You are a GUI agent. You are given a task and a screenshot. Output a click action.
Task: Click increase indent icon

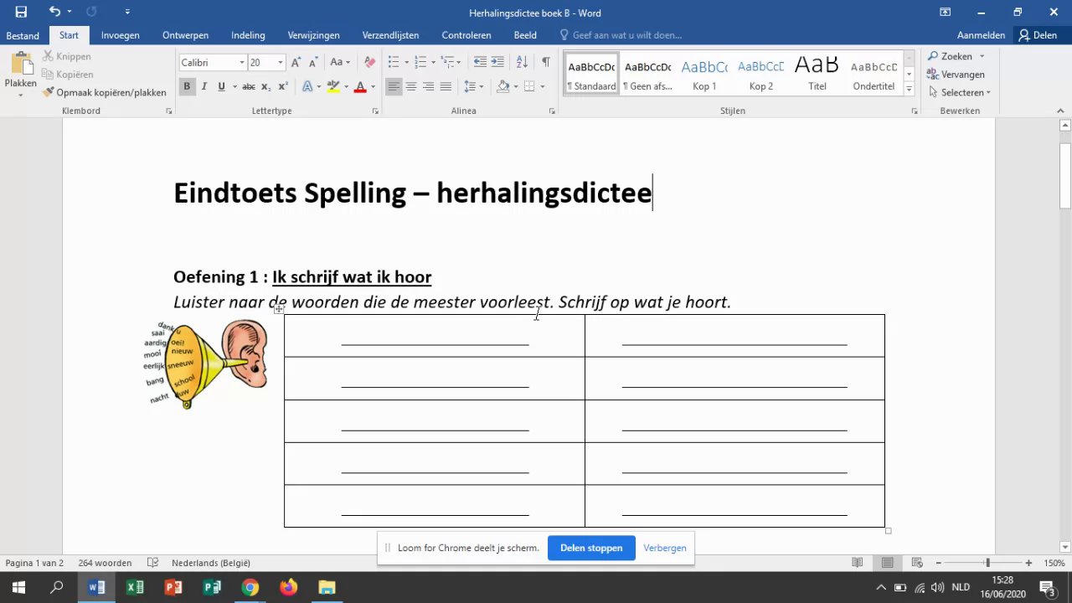tap(497, 62)
